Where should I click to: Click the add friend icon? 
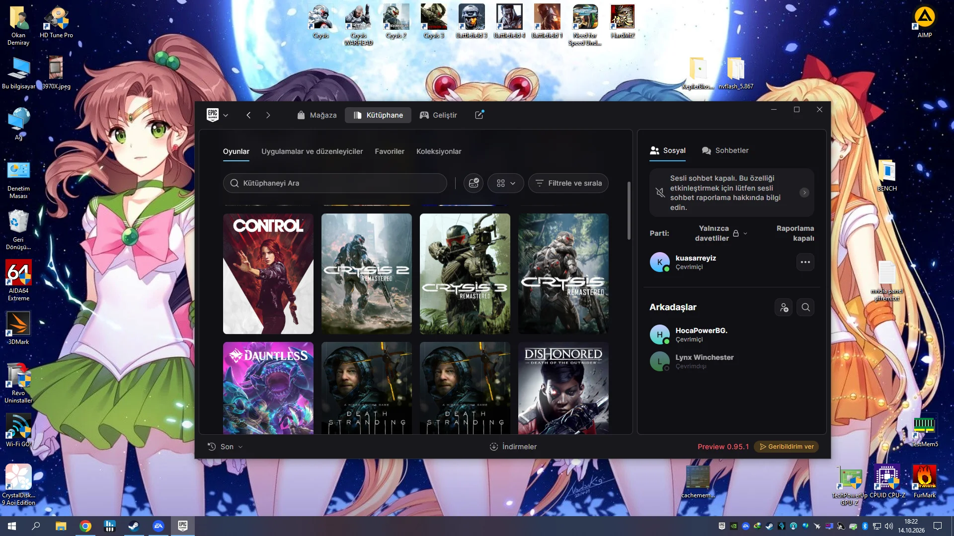pyautogui.click(x=784, y=307)
